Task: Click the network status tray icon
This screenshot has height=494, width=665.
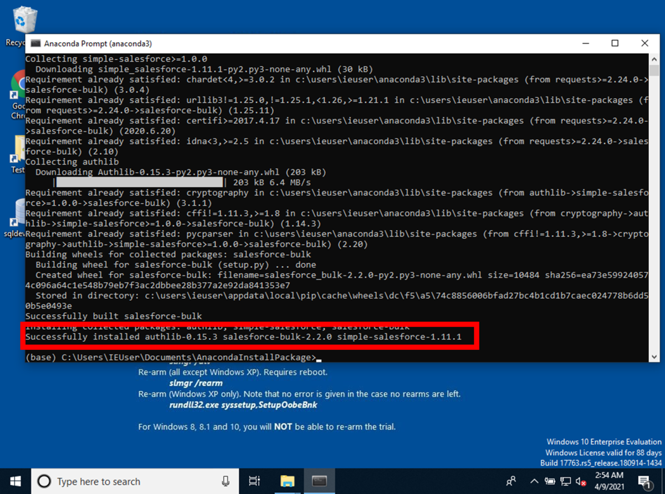Action: [565, 481]
